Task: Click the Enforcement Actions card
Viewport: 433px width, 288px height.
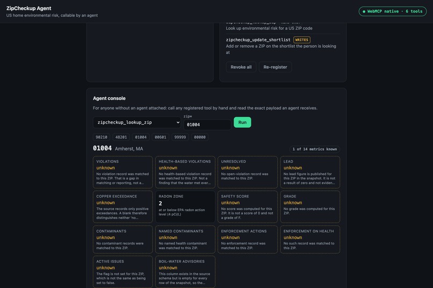Action: [248, 240]
